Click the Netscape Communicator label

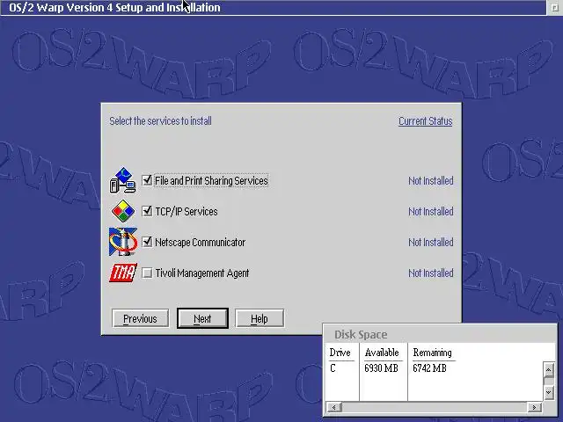200,243
